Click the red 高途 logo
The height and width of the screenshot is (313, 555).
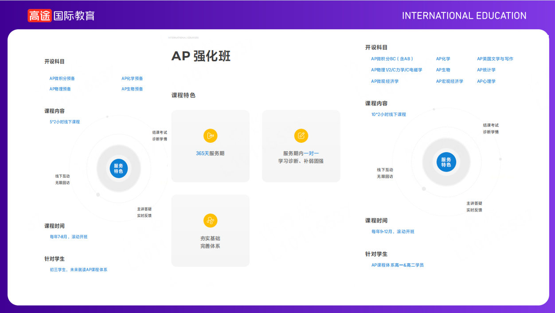click(x=40, y=16)
